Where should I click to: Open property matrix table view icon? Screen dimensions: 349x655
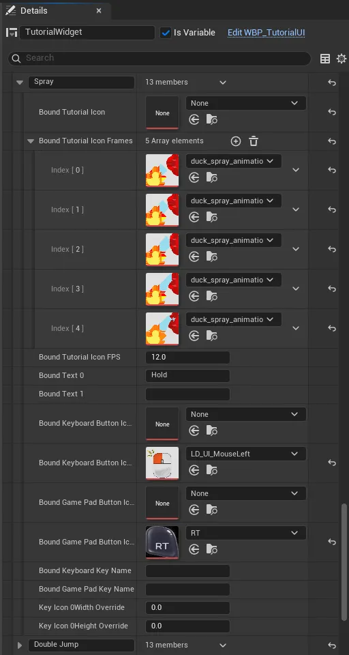click(x=325, y=59)
